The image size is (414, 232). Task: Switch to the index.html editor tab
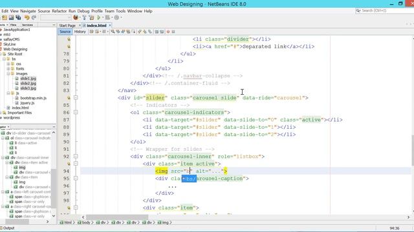96,26
